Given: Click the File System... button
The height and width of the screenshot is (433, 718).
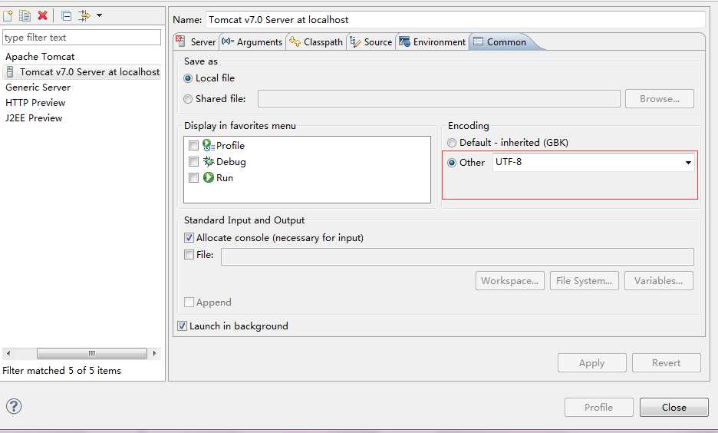Looking at the screenshot, I should (584, 280).
